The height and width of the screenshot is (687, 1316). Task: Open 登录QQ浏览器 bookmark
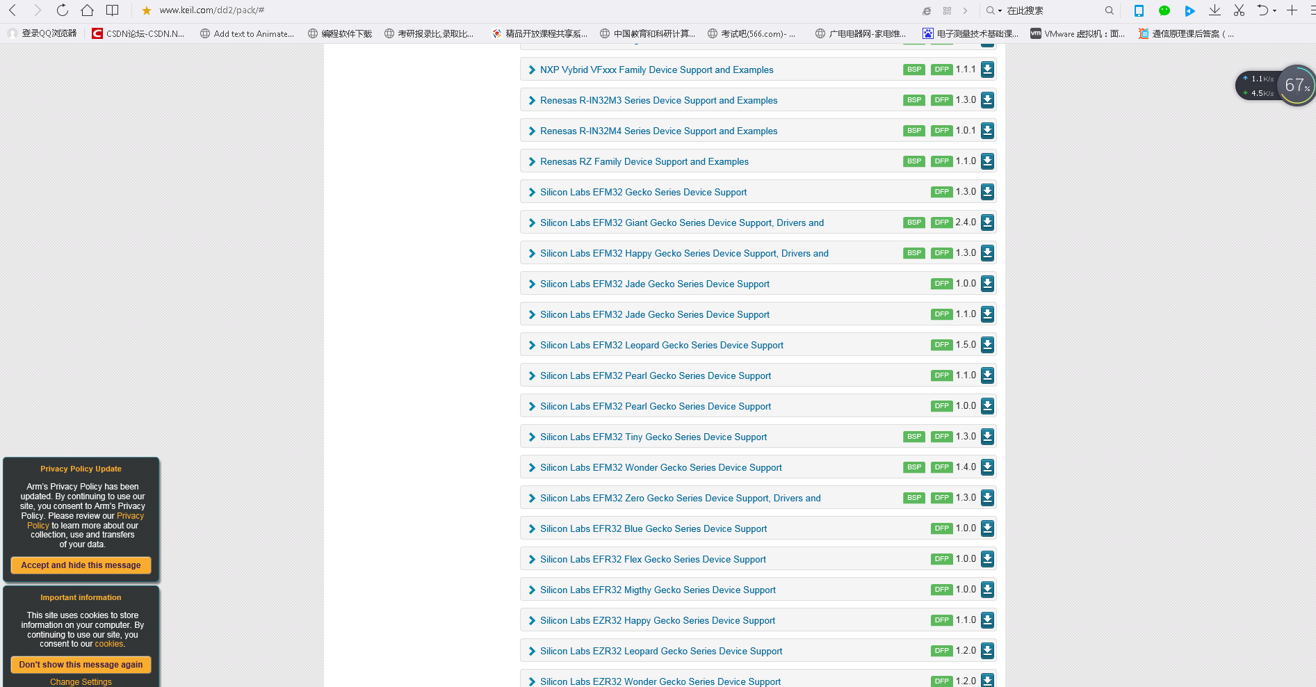tap(42, 33)
